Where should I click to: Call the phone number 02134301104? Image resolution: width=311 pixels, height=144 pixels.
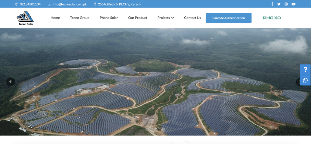tap(30, 4)
